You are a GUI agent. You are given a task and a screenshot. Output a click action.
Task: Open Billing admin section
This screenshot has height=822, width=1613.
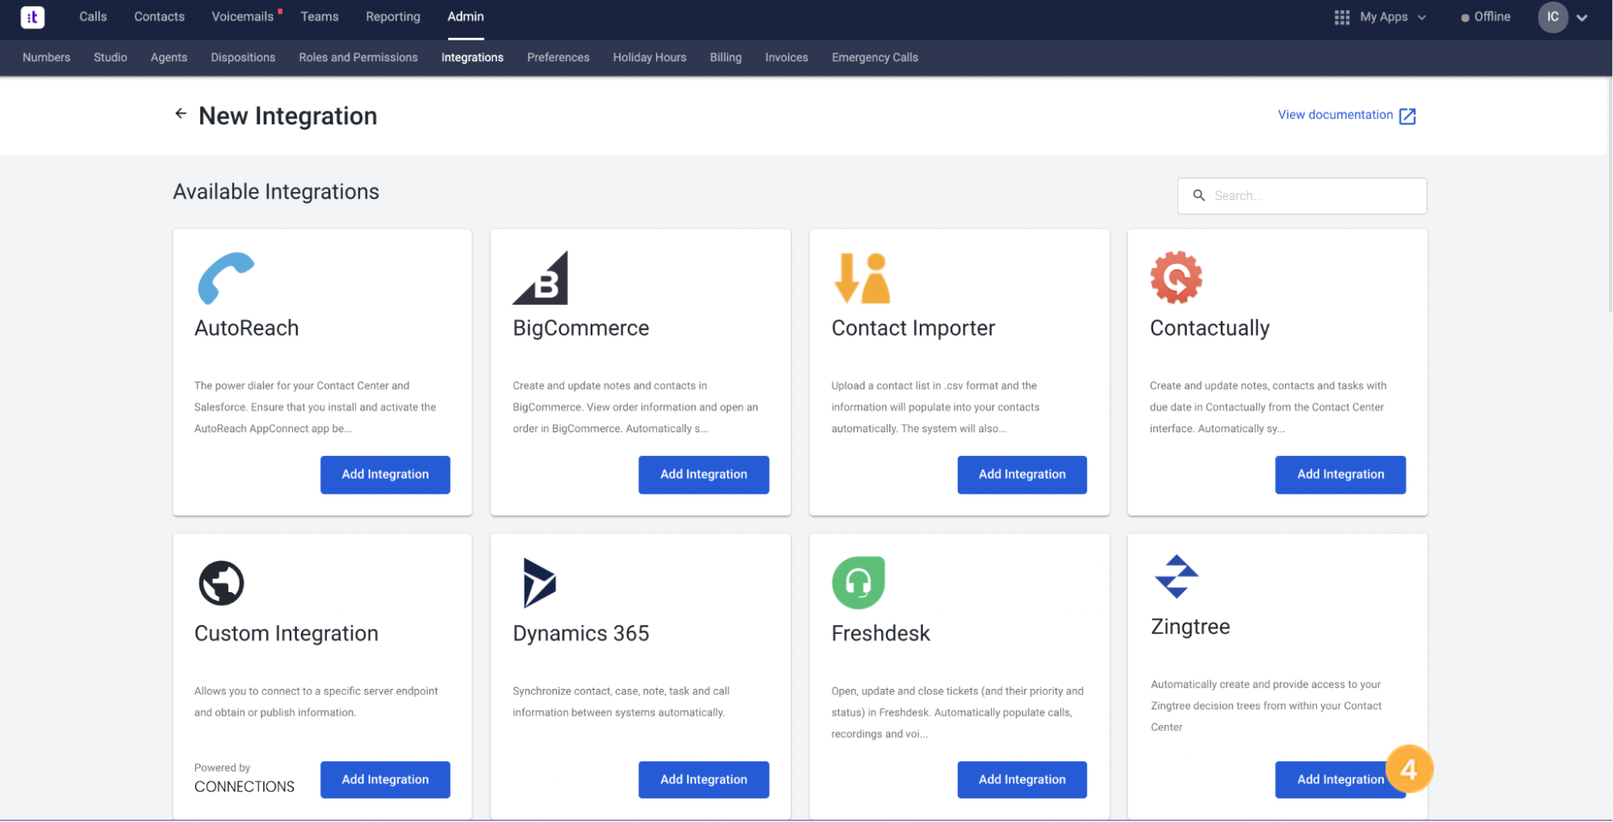[725, 57]
